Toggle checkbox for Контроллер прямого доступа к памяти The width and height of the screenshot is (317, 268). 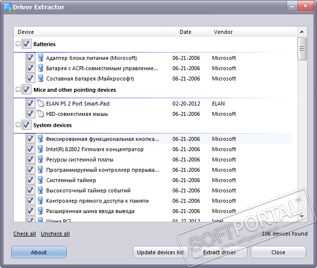(30, 201)
